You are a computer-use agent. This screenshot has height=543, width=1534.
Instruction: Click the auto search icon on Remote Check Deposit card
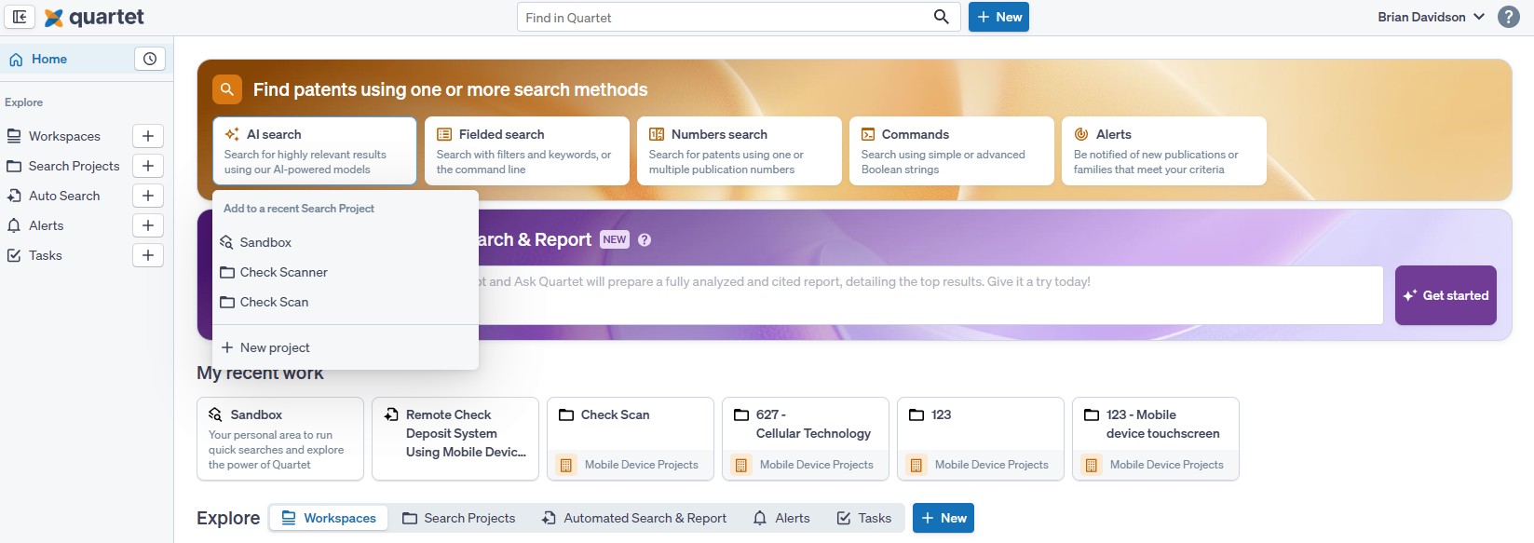click(391, 414)
